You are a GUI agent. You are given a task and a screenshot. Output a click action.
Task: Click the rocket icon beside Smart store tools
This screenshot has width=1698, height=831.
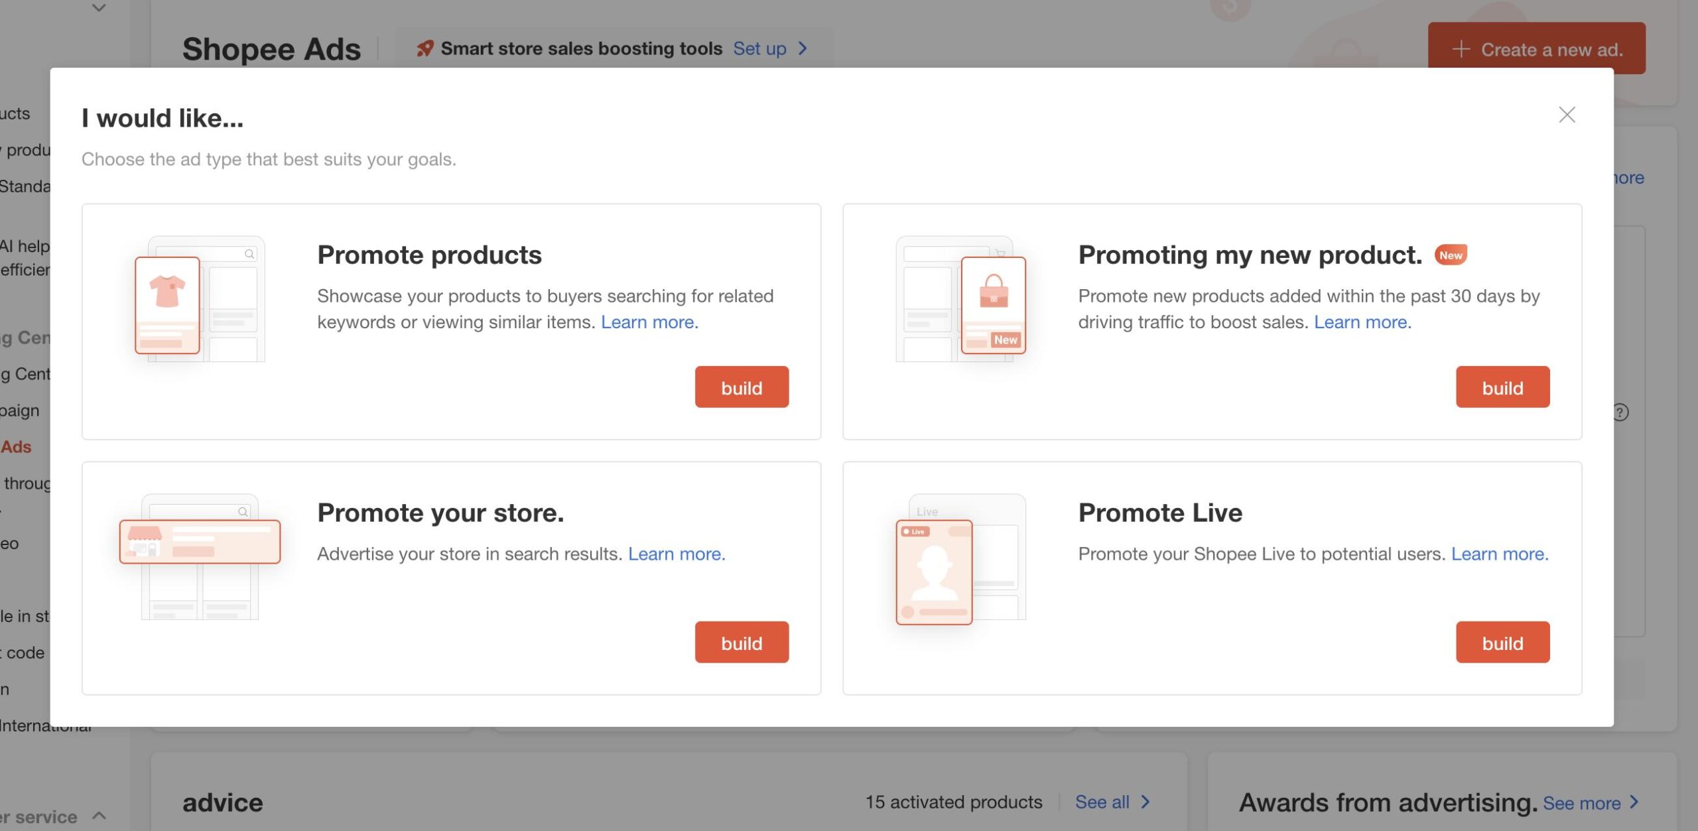coord(424,48)
